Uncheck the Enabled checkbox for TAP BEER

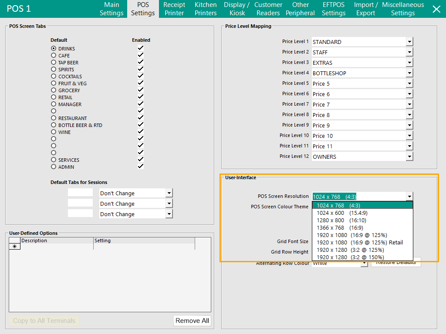[141, 62]
